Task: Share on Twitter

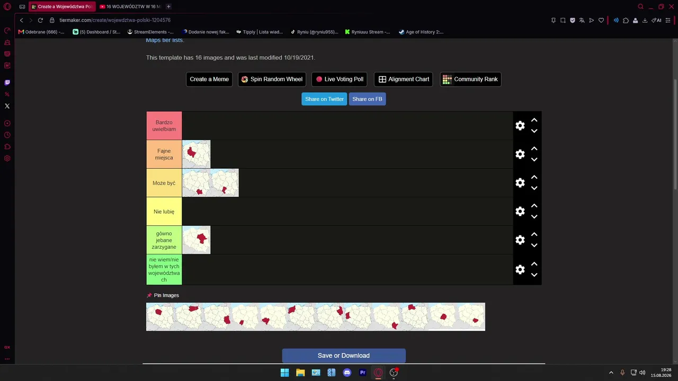Action: click(324, 99)
